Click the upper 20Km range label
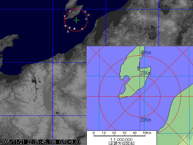The height and width of the screenshot is (145, 193). coord(145,73)
